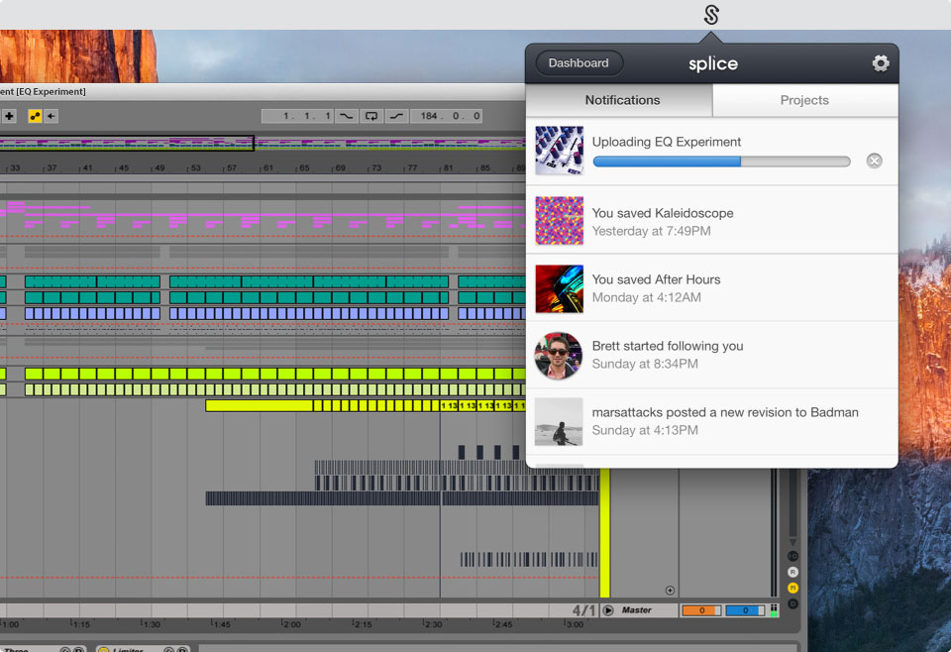Click the 2:45 mark on the time ruler

click(x=502, y=624)
